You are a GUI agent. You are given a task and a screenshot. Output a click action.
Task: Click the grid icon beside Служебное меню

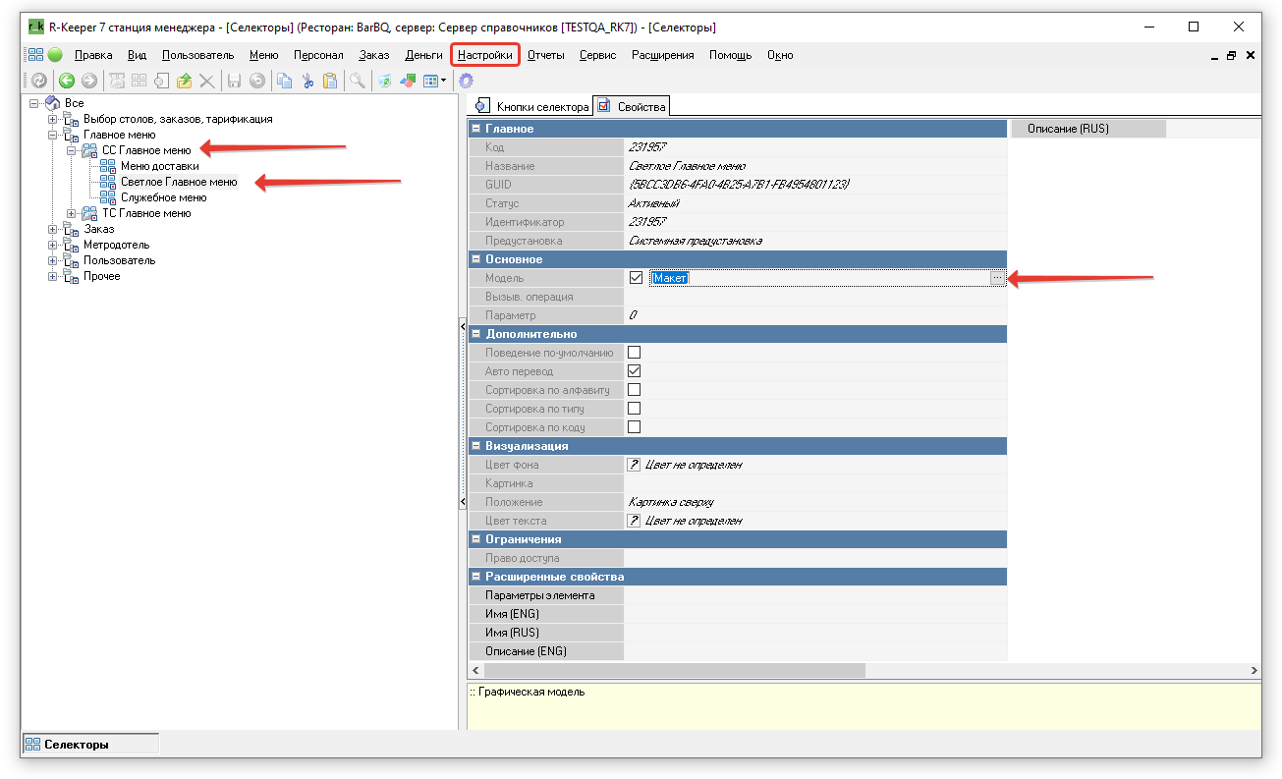click(x=108, y=197)
